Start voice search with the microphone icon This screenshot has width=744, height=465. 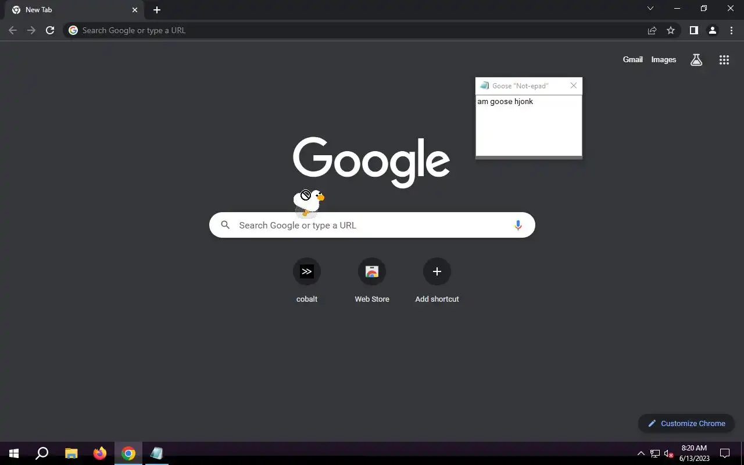pyautogui.click(x=518, y=226)
